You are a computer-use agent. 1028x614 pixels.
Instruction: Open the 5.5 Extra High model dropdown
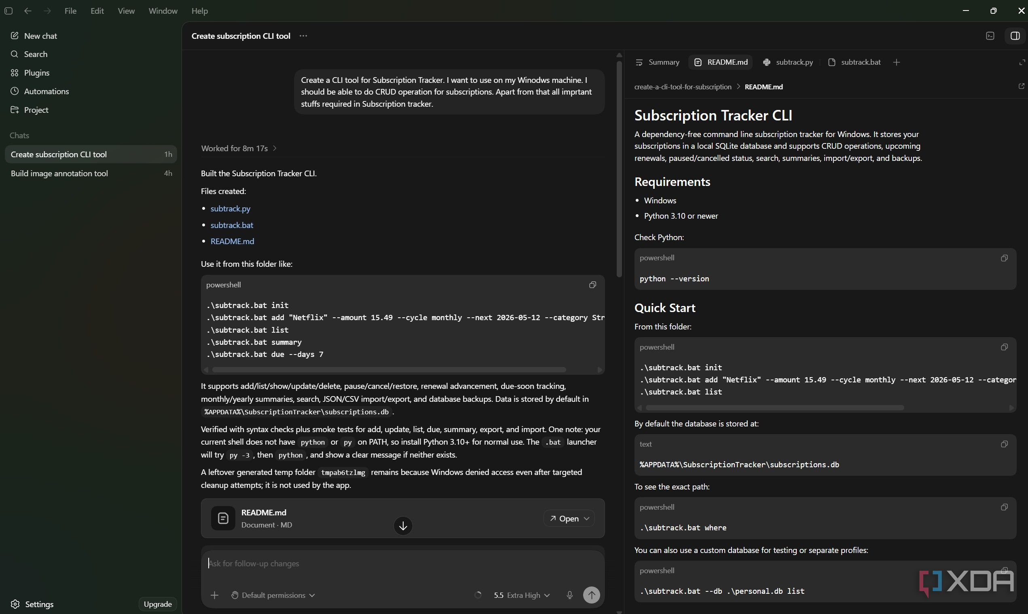[x=521, y=595]
